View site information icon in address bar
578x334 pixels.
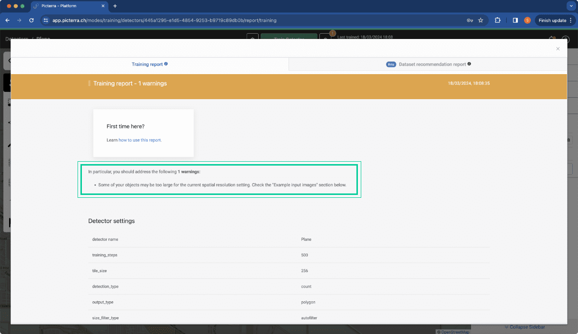[46, 20]
